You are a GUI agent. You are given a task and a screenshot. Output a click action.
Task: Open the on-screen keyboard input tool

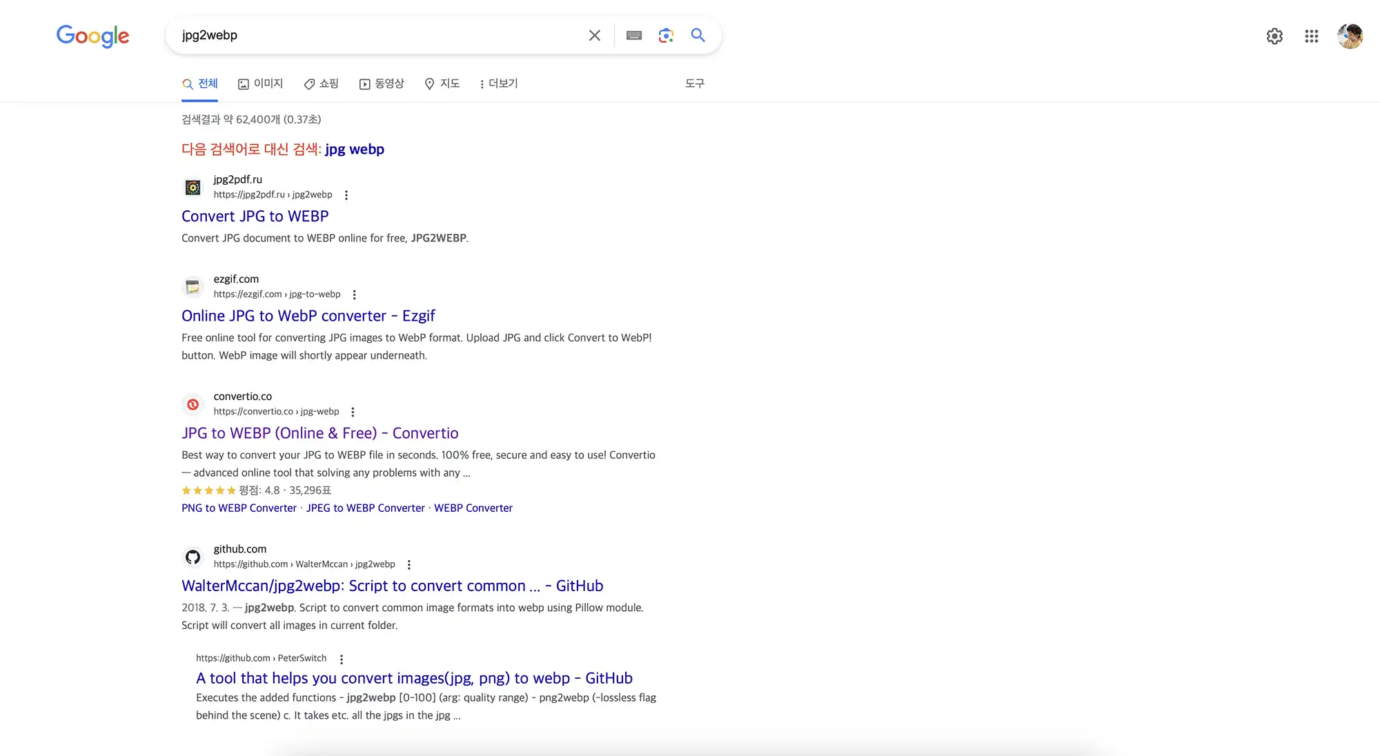coord(634,35)
